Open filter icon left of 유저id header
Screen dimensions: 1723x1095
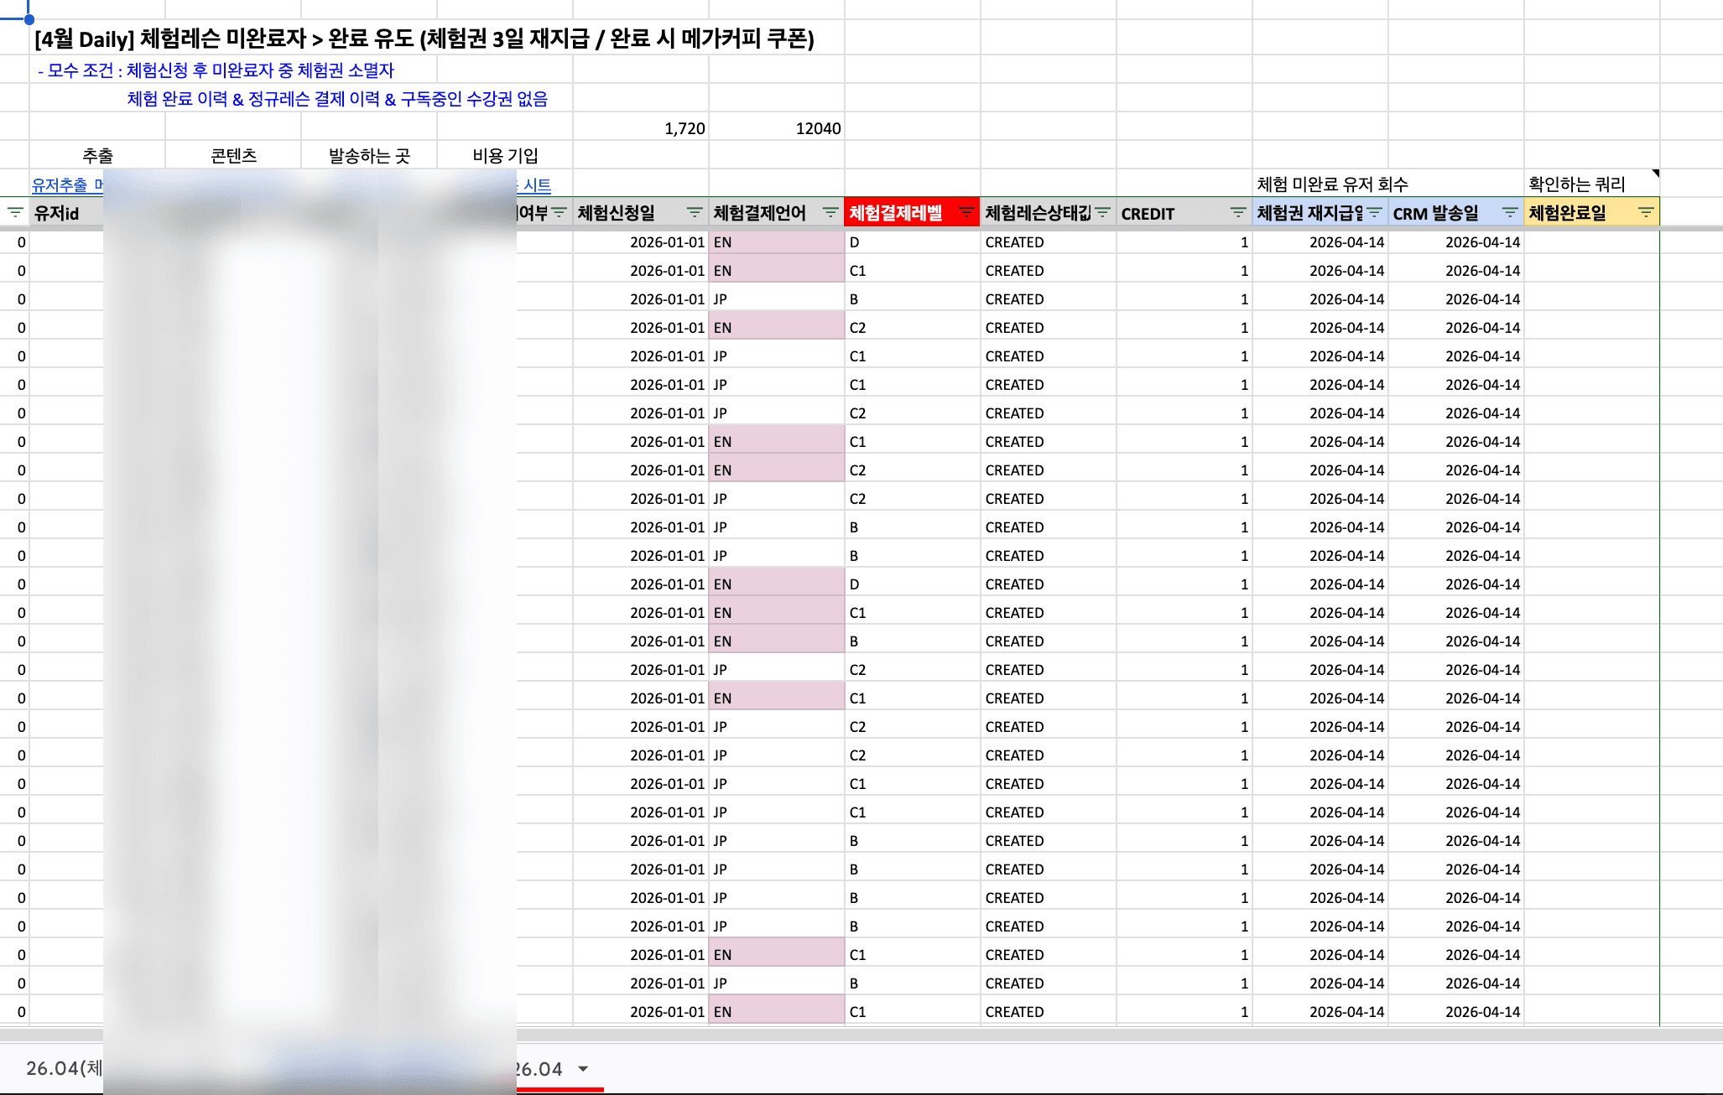(x=15, y=213)
